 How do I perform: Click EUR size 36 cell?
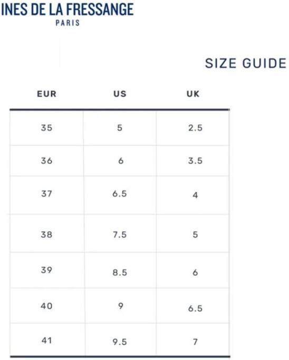[47, 161]
